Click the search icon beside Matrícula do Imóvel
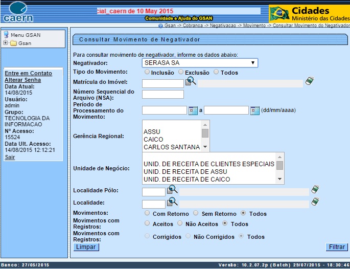Image resolution: width=350 pixels, height=269 pixels. click(191, 81)
